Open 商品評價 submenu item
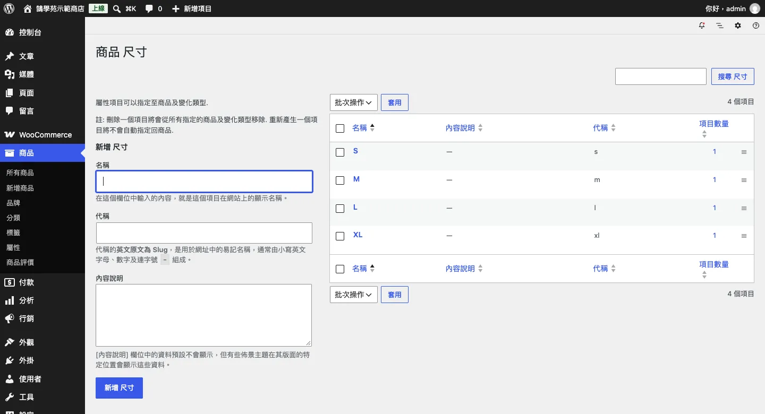The image size is (765, 414). click(20, 262)
